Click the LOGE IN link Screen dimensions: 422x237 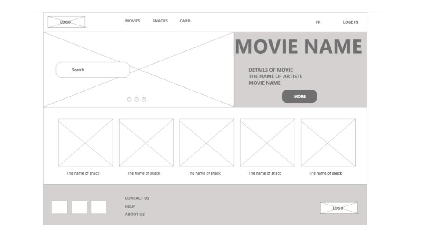(350, 22)
